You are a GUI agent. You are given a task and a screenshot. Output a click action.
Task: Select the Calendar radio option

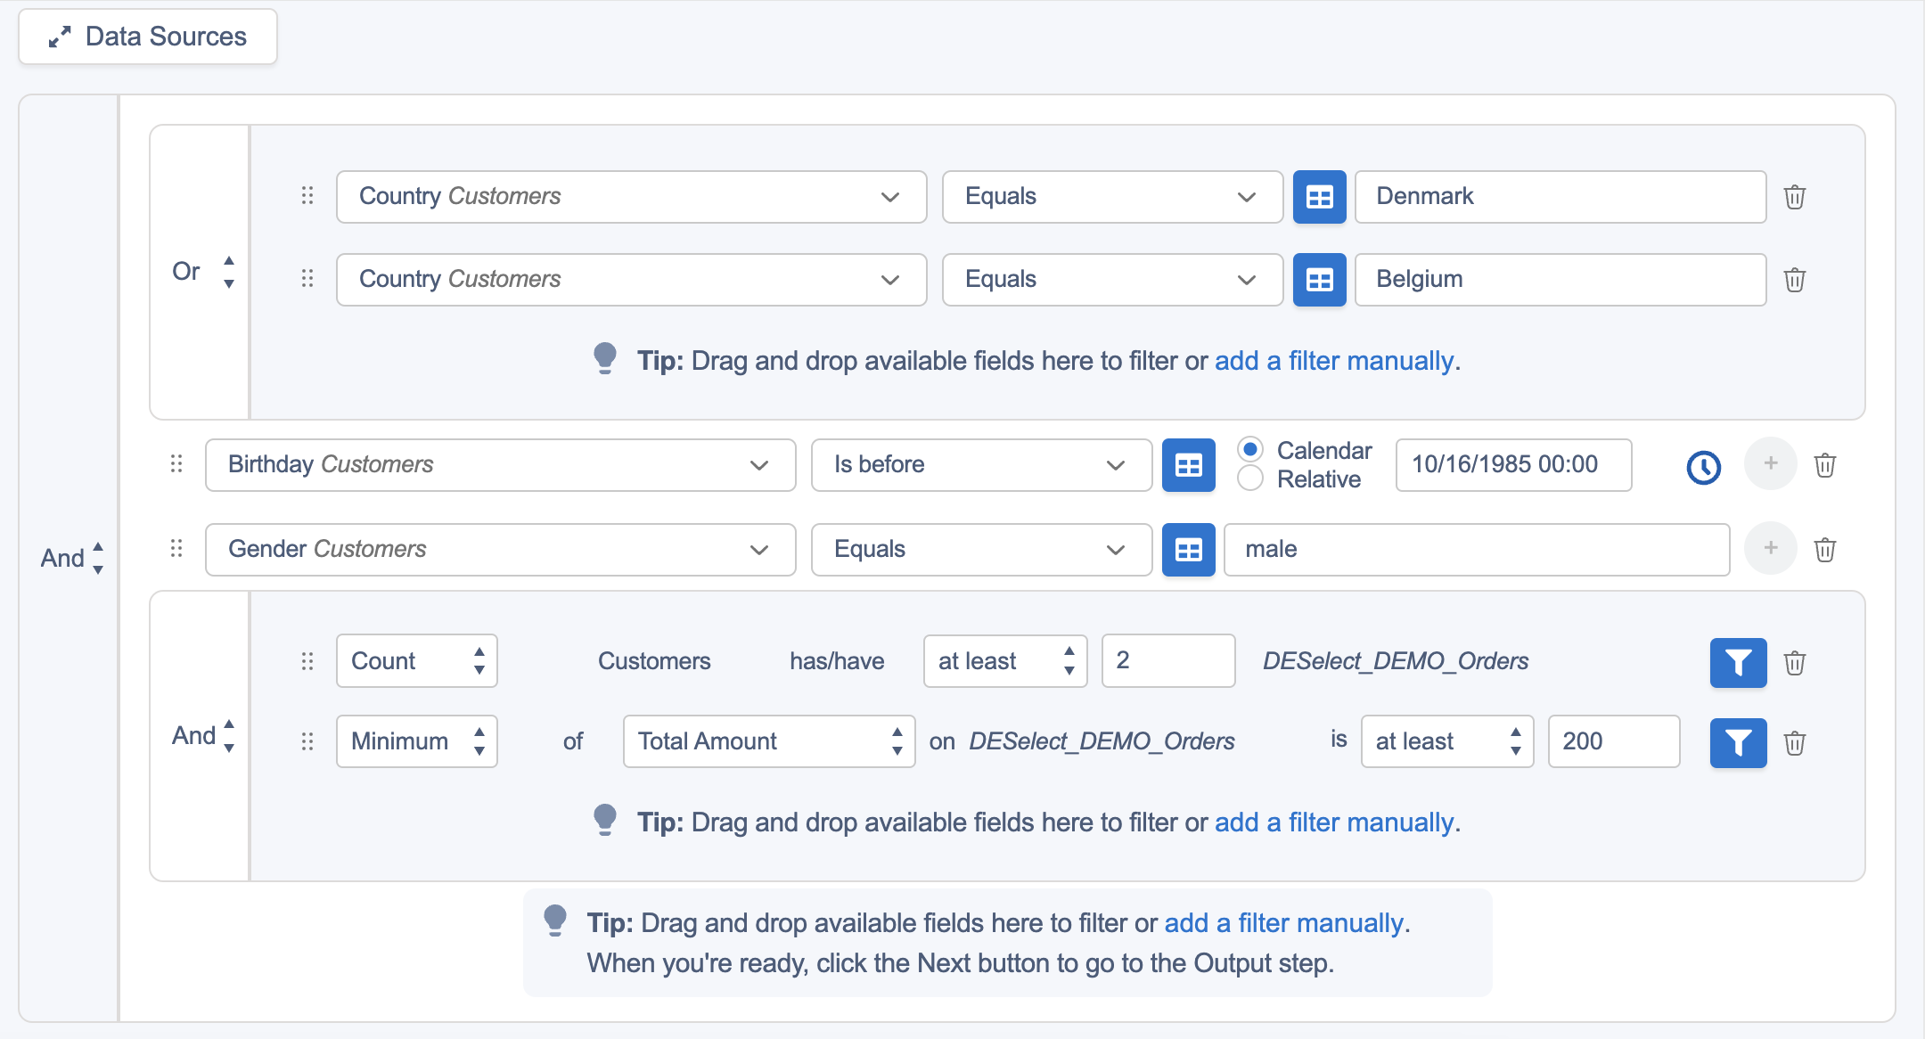1250,450
